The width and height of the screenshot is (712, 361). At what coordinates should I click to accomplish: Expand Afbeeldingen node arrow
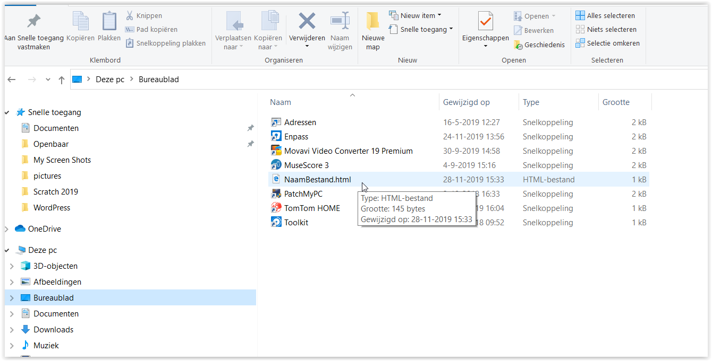(x=12, y=282)
